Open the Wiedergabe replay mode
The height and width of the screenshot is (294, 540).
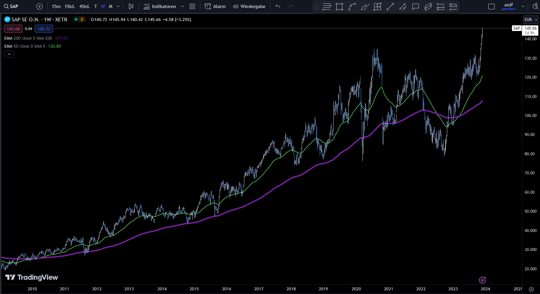(249, 6)
